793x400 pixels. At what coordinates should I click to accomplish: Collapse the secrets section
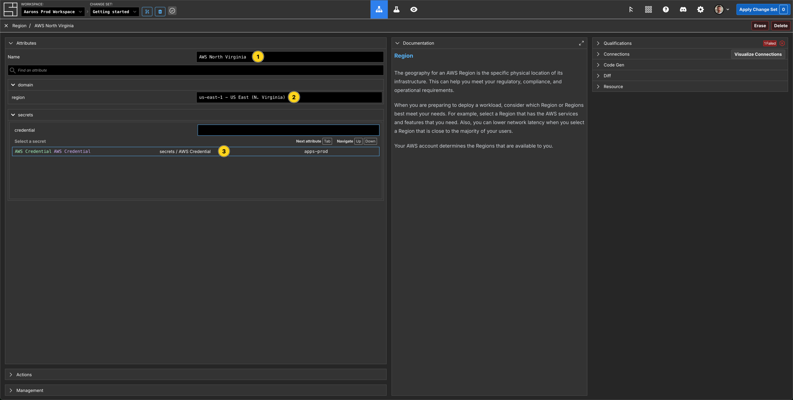[13, 115]
